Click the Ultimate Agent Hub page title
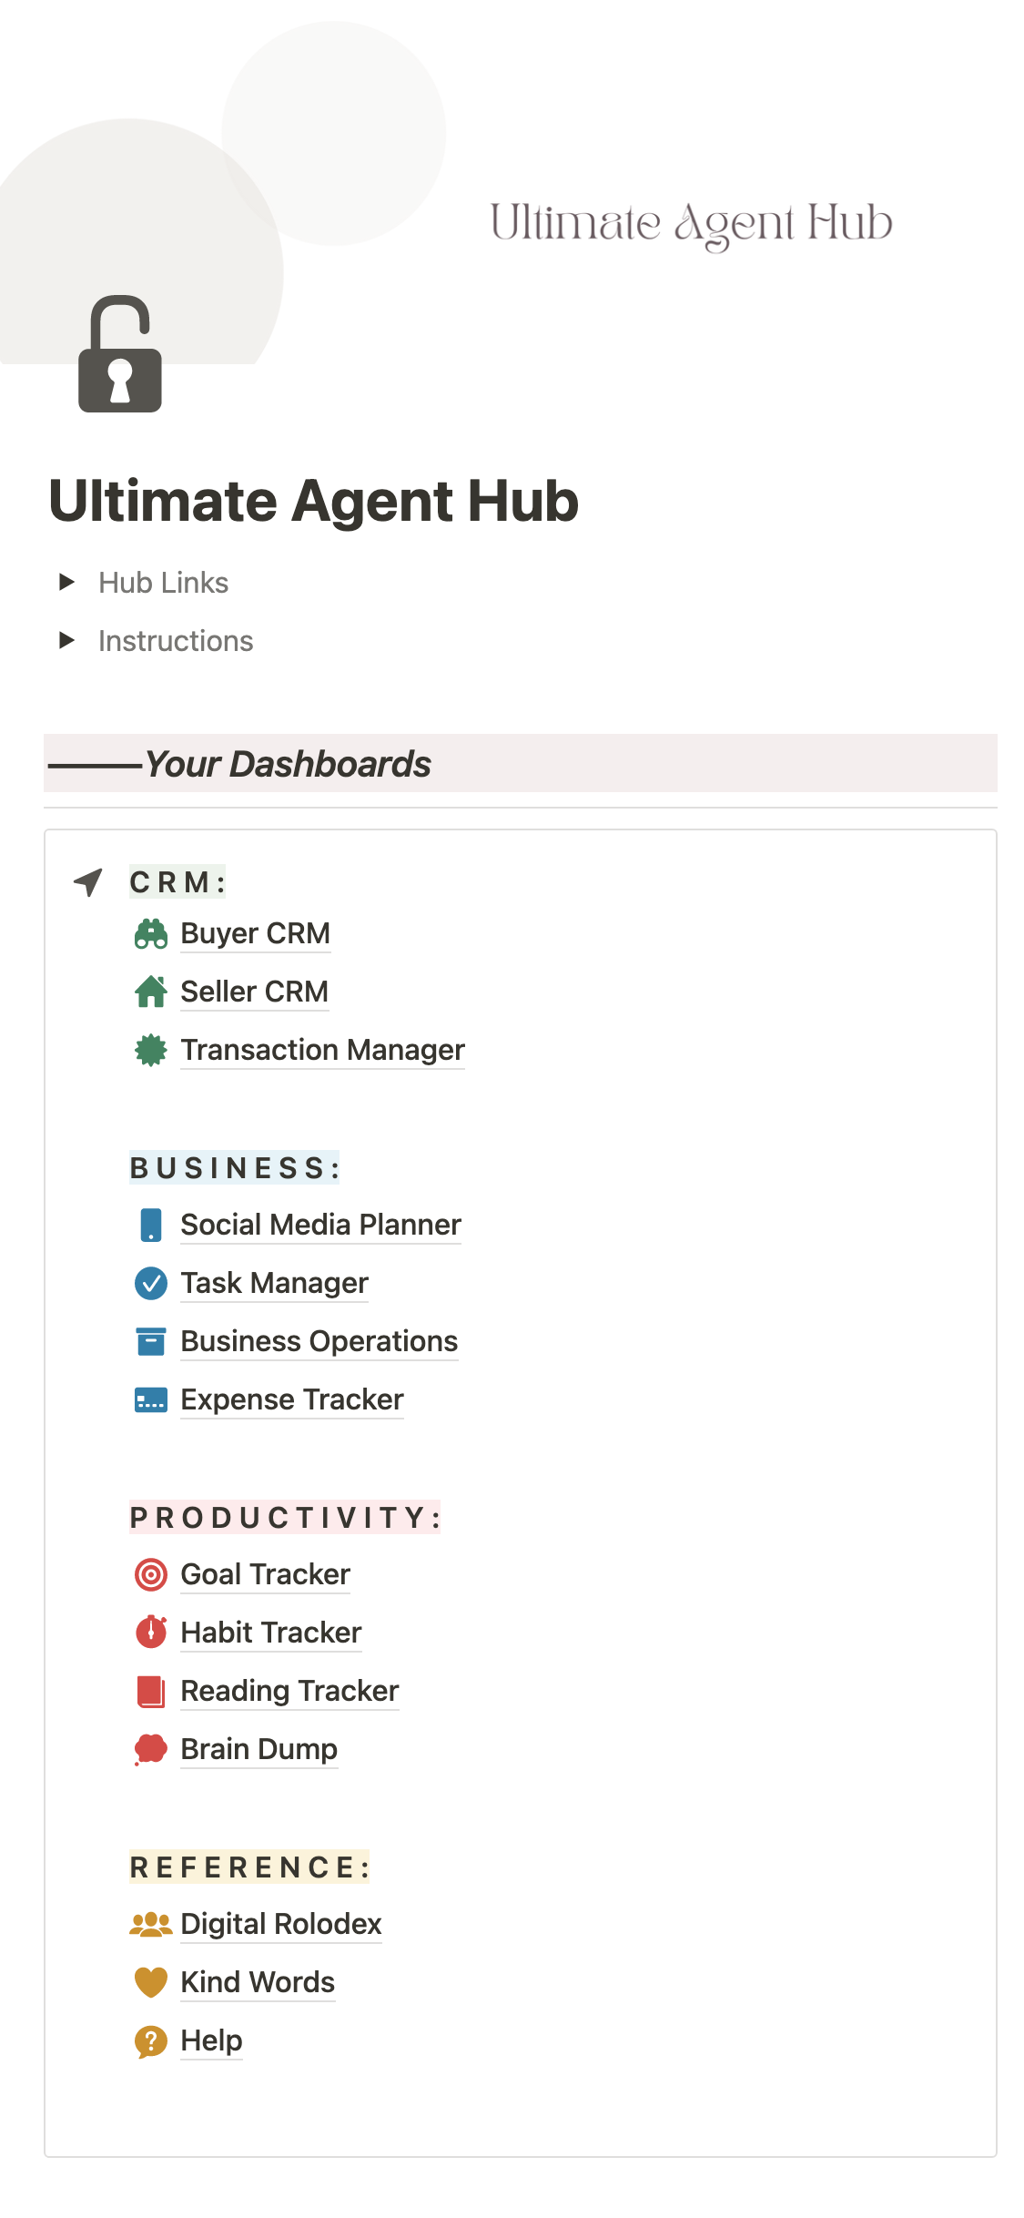This screenshot has height=2218, width=1024. 313,501
